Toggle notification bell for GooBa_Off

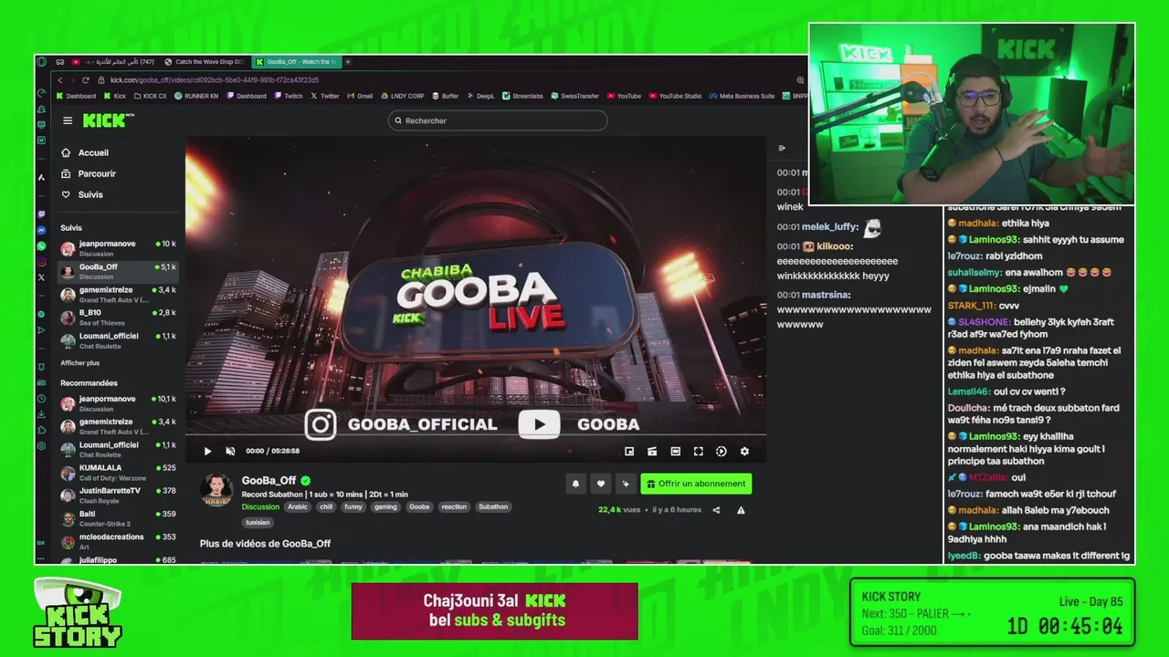tap(575, 484)
